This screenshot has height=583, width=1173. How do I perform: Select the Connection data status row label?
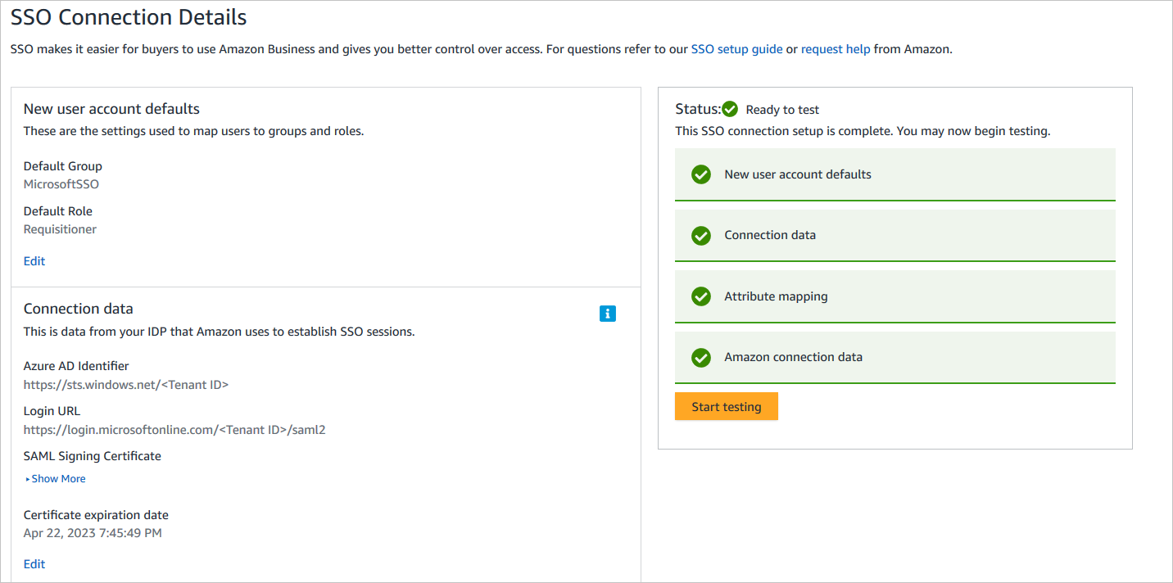(x=770, y=235)
